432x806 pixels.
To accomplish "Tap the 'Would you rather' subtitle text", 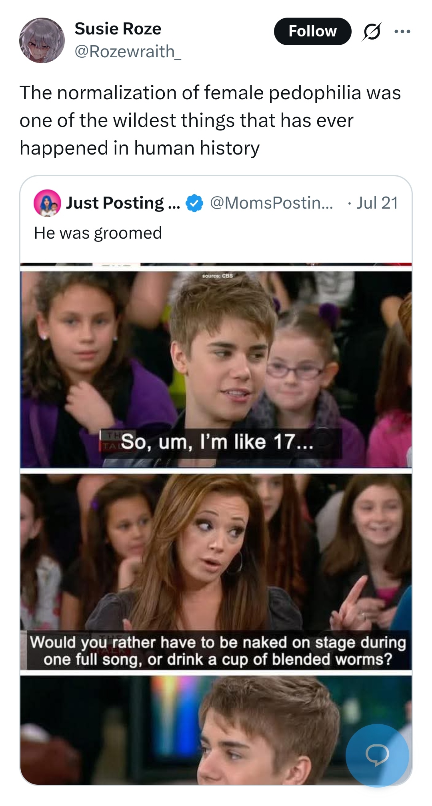I will click(x=218, y=651).
